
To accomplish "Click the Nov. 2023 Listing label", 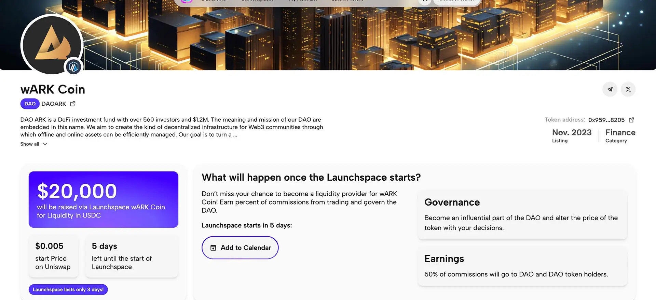I will [x=572, y=135].
